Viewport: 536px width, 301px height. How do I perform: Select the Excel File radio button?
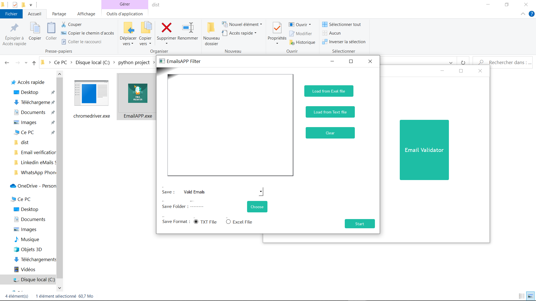(228, 222)
